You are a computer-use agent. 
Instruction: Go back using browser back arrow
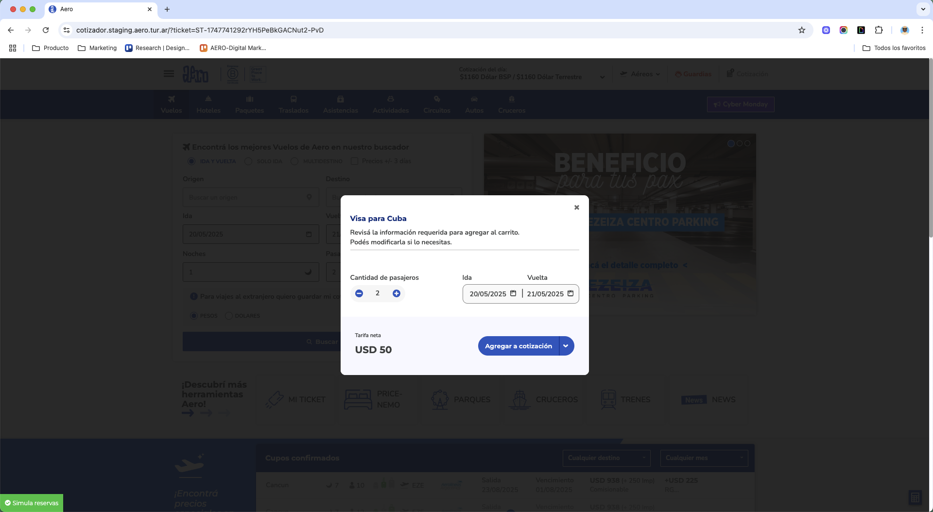point(11,30)
